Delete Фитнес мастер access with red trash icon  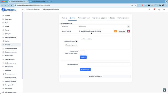[128, 31]
